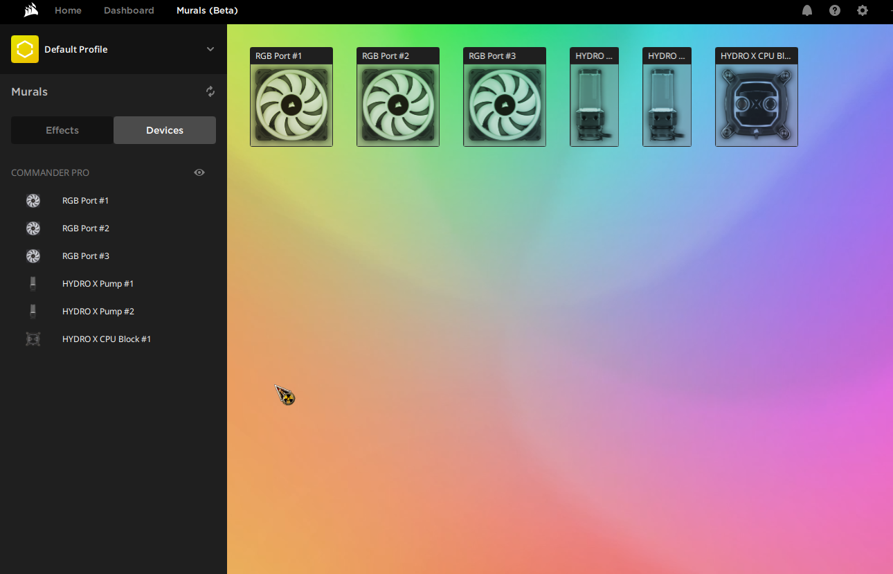Image resolution: width=893 pixels, height=574 pixels.
Task: Select the Devices tab
Action: (x=165, y=130)
